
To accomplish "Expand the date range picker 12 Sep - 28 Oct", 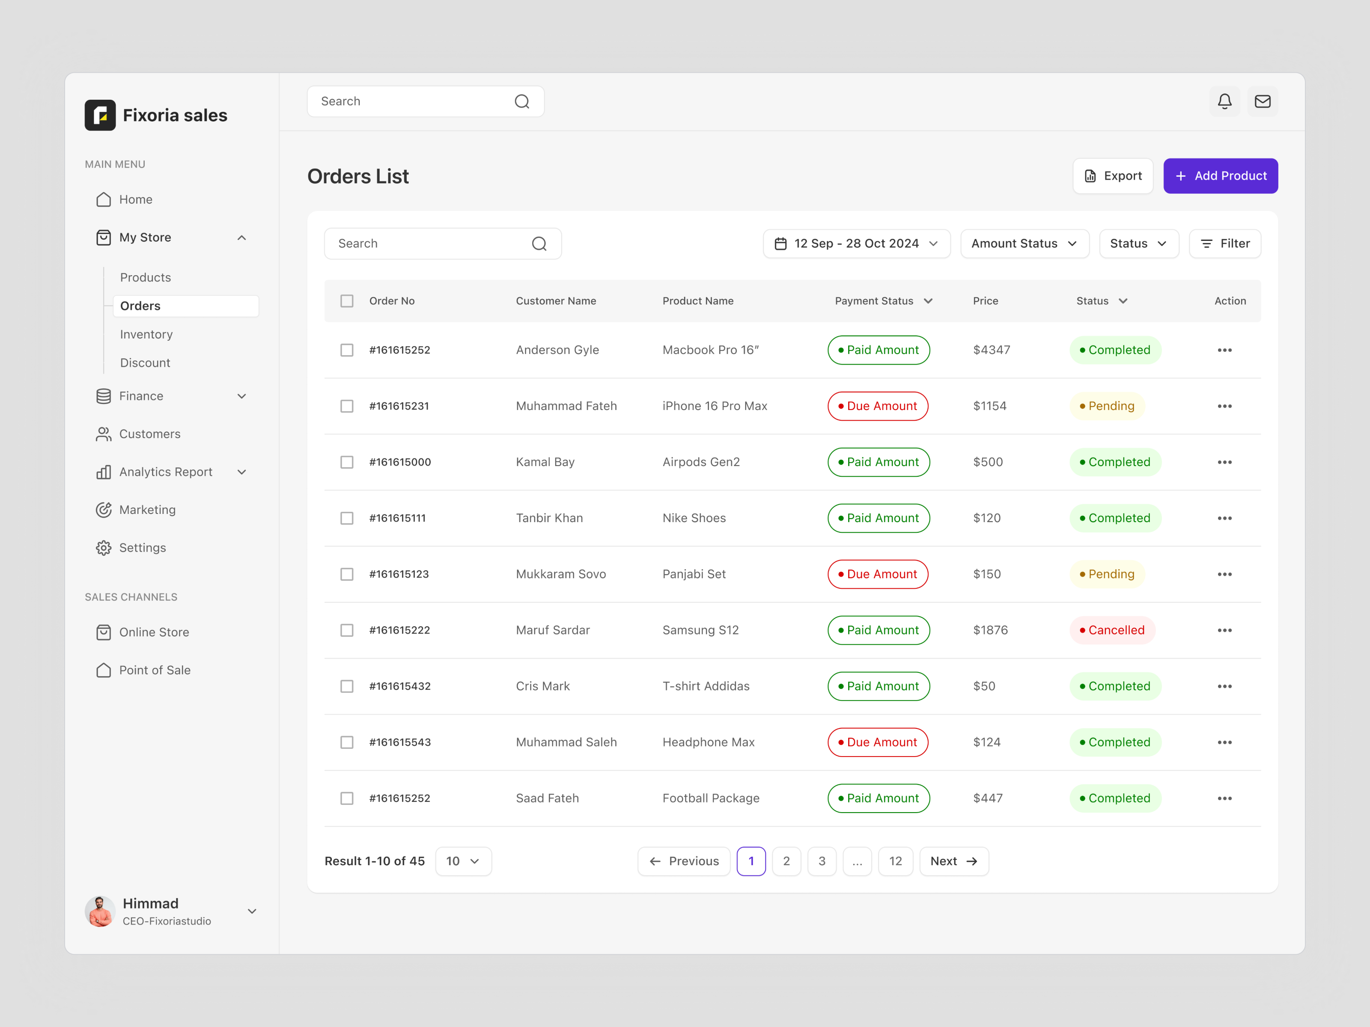I will (856, 243).
